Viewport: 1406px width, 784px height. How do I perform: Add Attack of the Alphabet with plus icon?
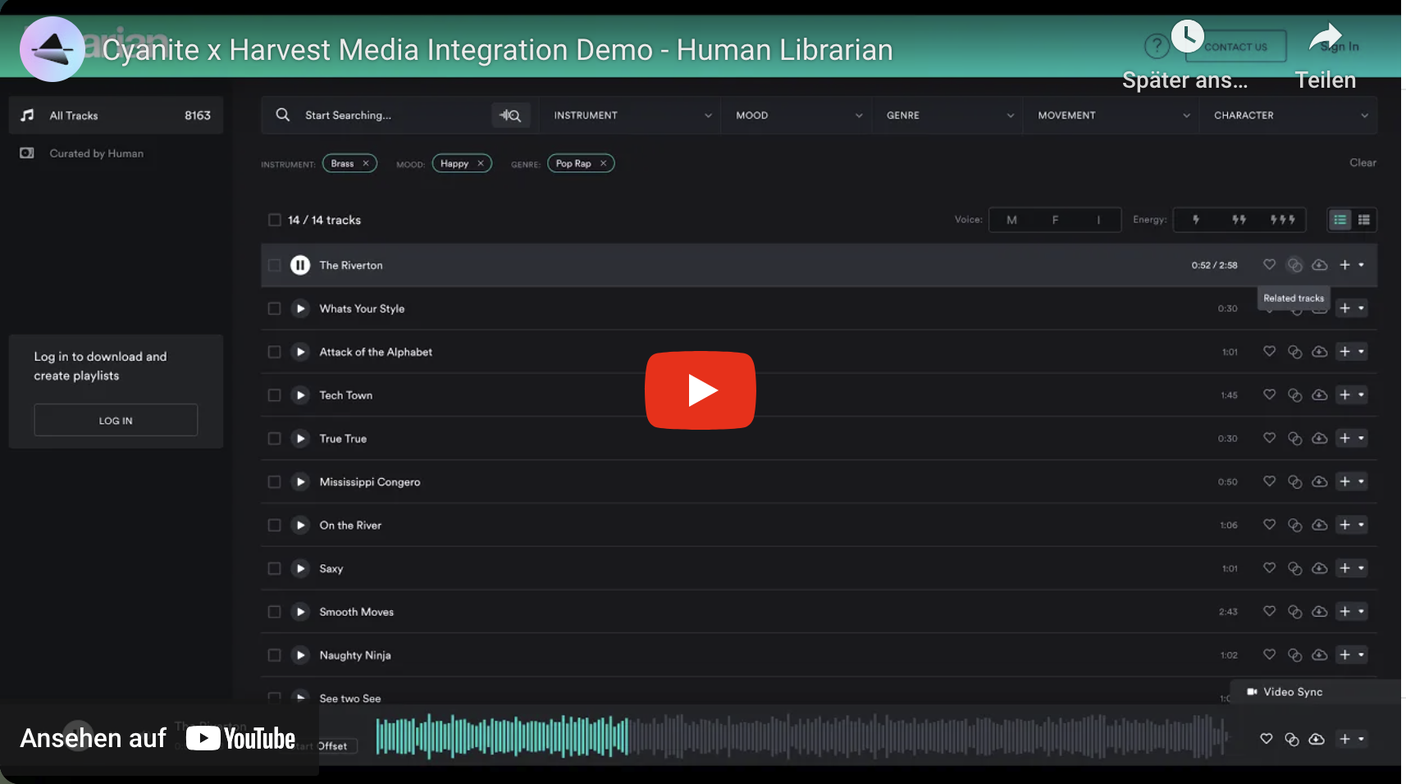1344,352
